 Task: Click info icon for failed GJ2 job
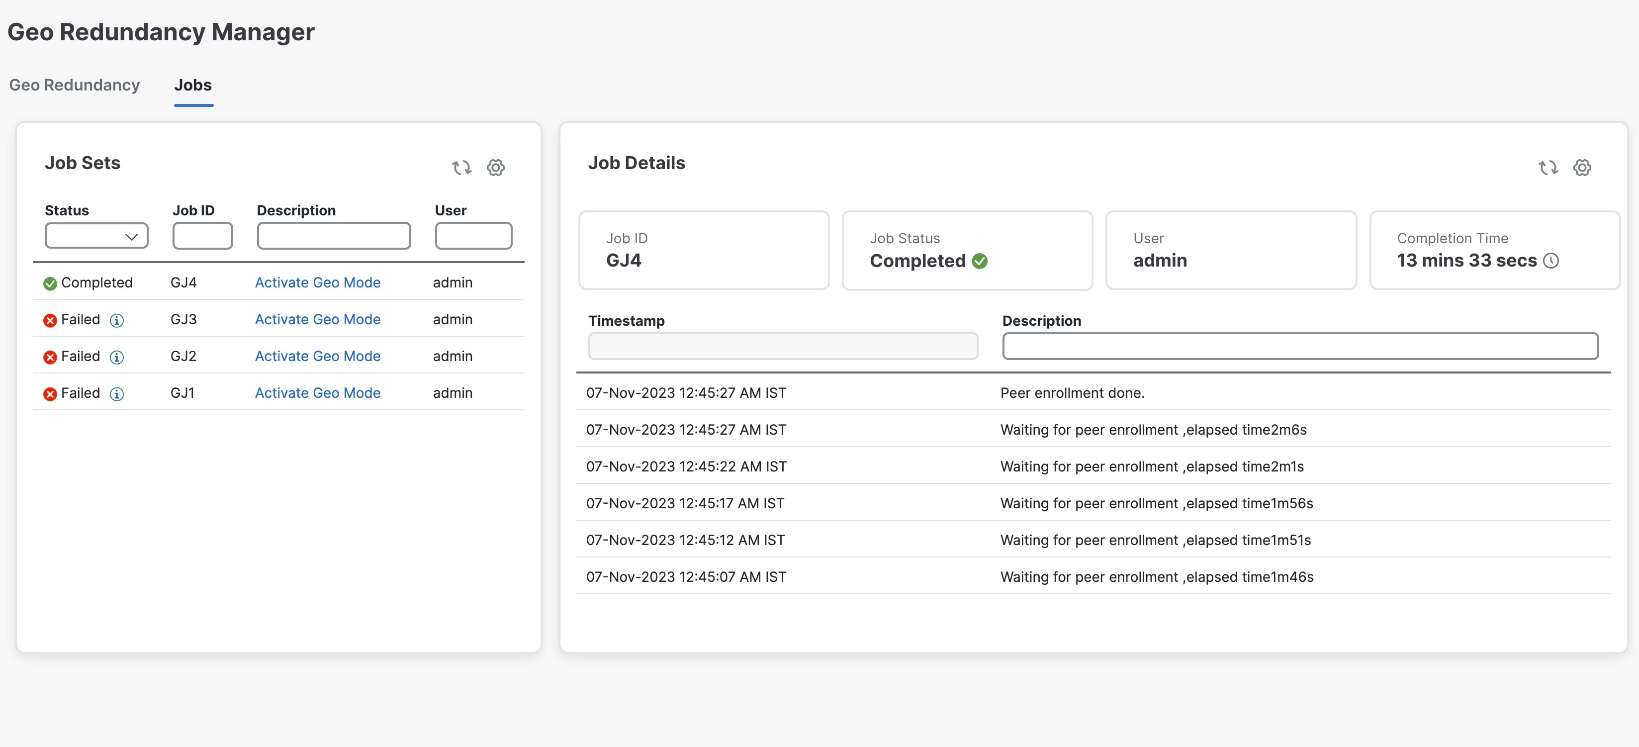(116, 357)
